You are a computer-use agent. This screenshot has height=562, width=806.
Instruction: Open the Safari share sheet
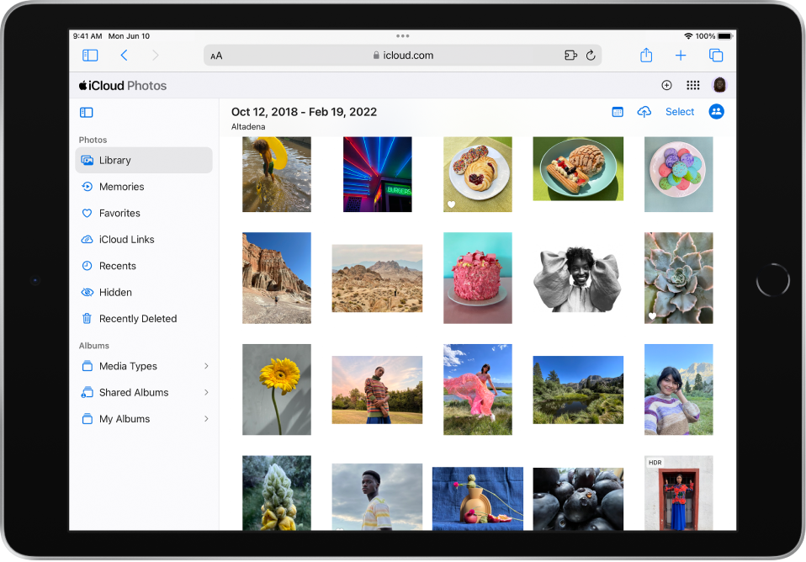pyautogui.click(x=646, y=55)
